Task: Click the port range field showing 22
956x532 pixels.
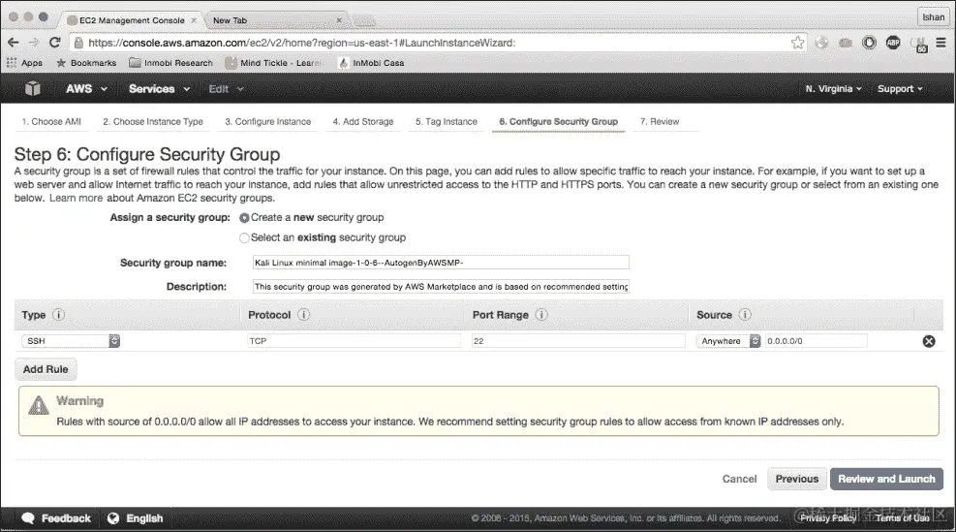Action: click(x=578, y=341)
